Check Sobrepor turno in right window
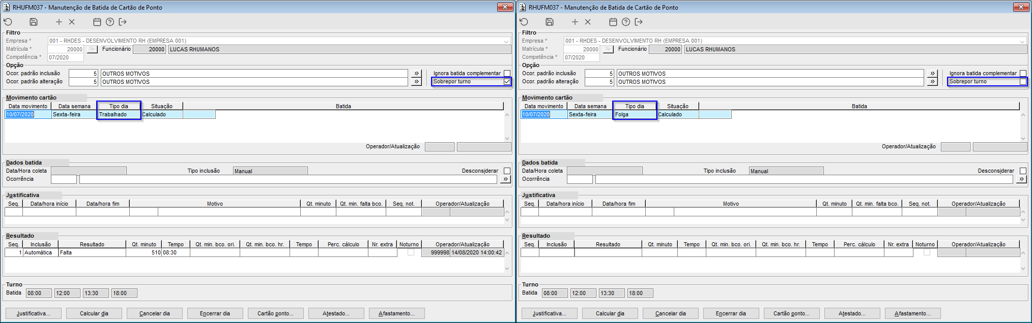1032x323 pixels. (x=1023, y=82)
